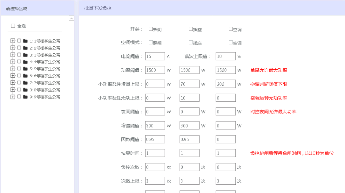Enable the 空调 checkbox in 开关 row
345x193 pixels.
[x=230, y=29]
